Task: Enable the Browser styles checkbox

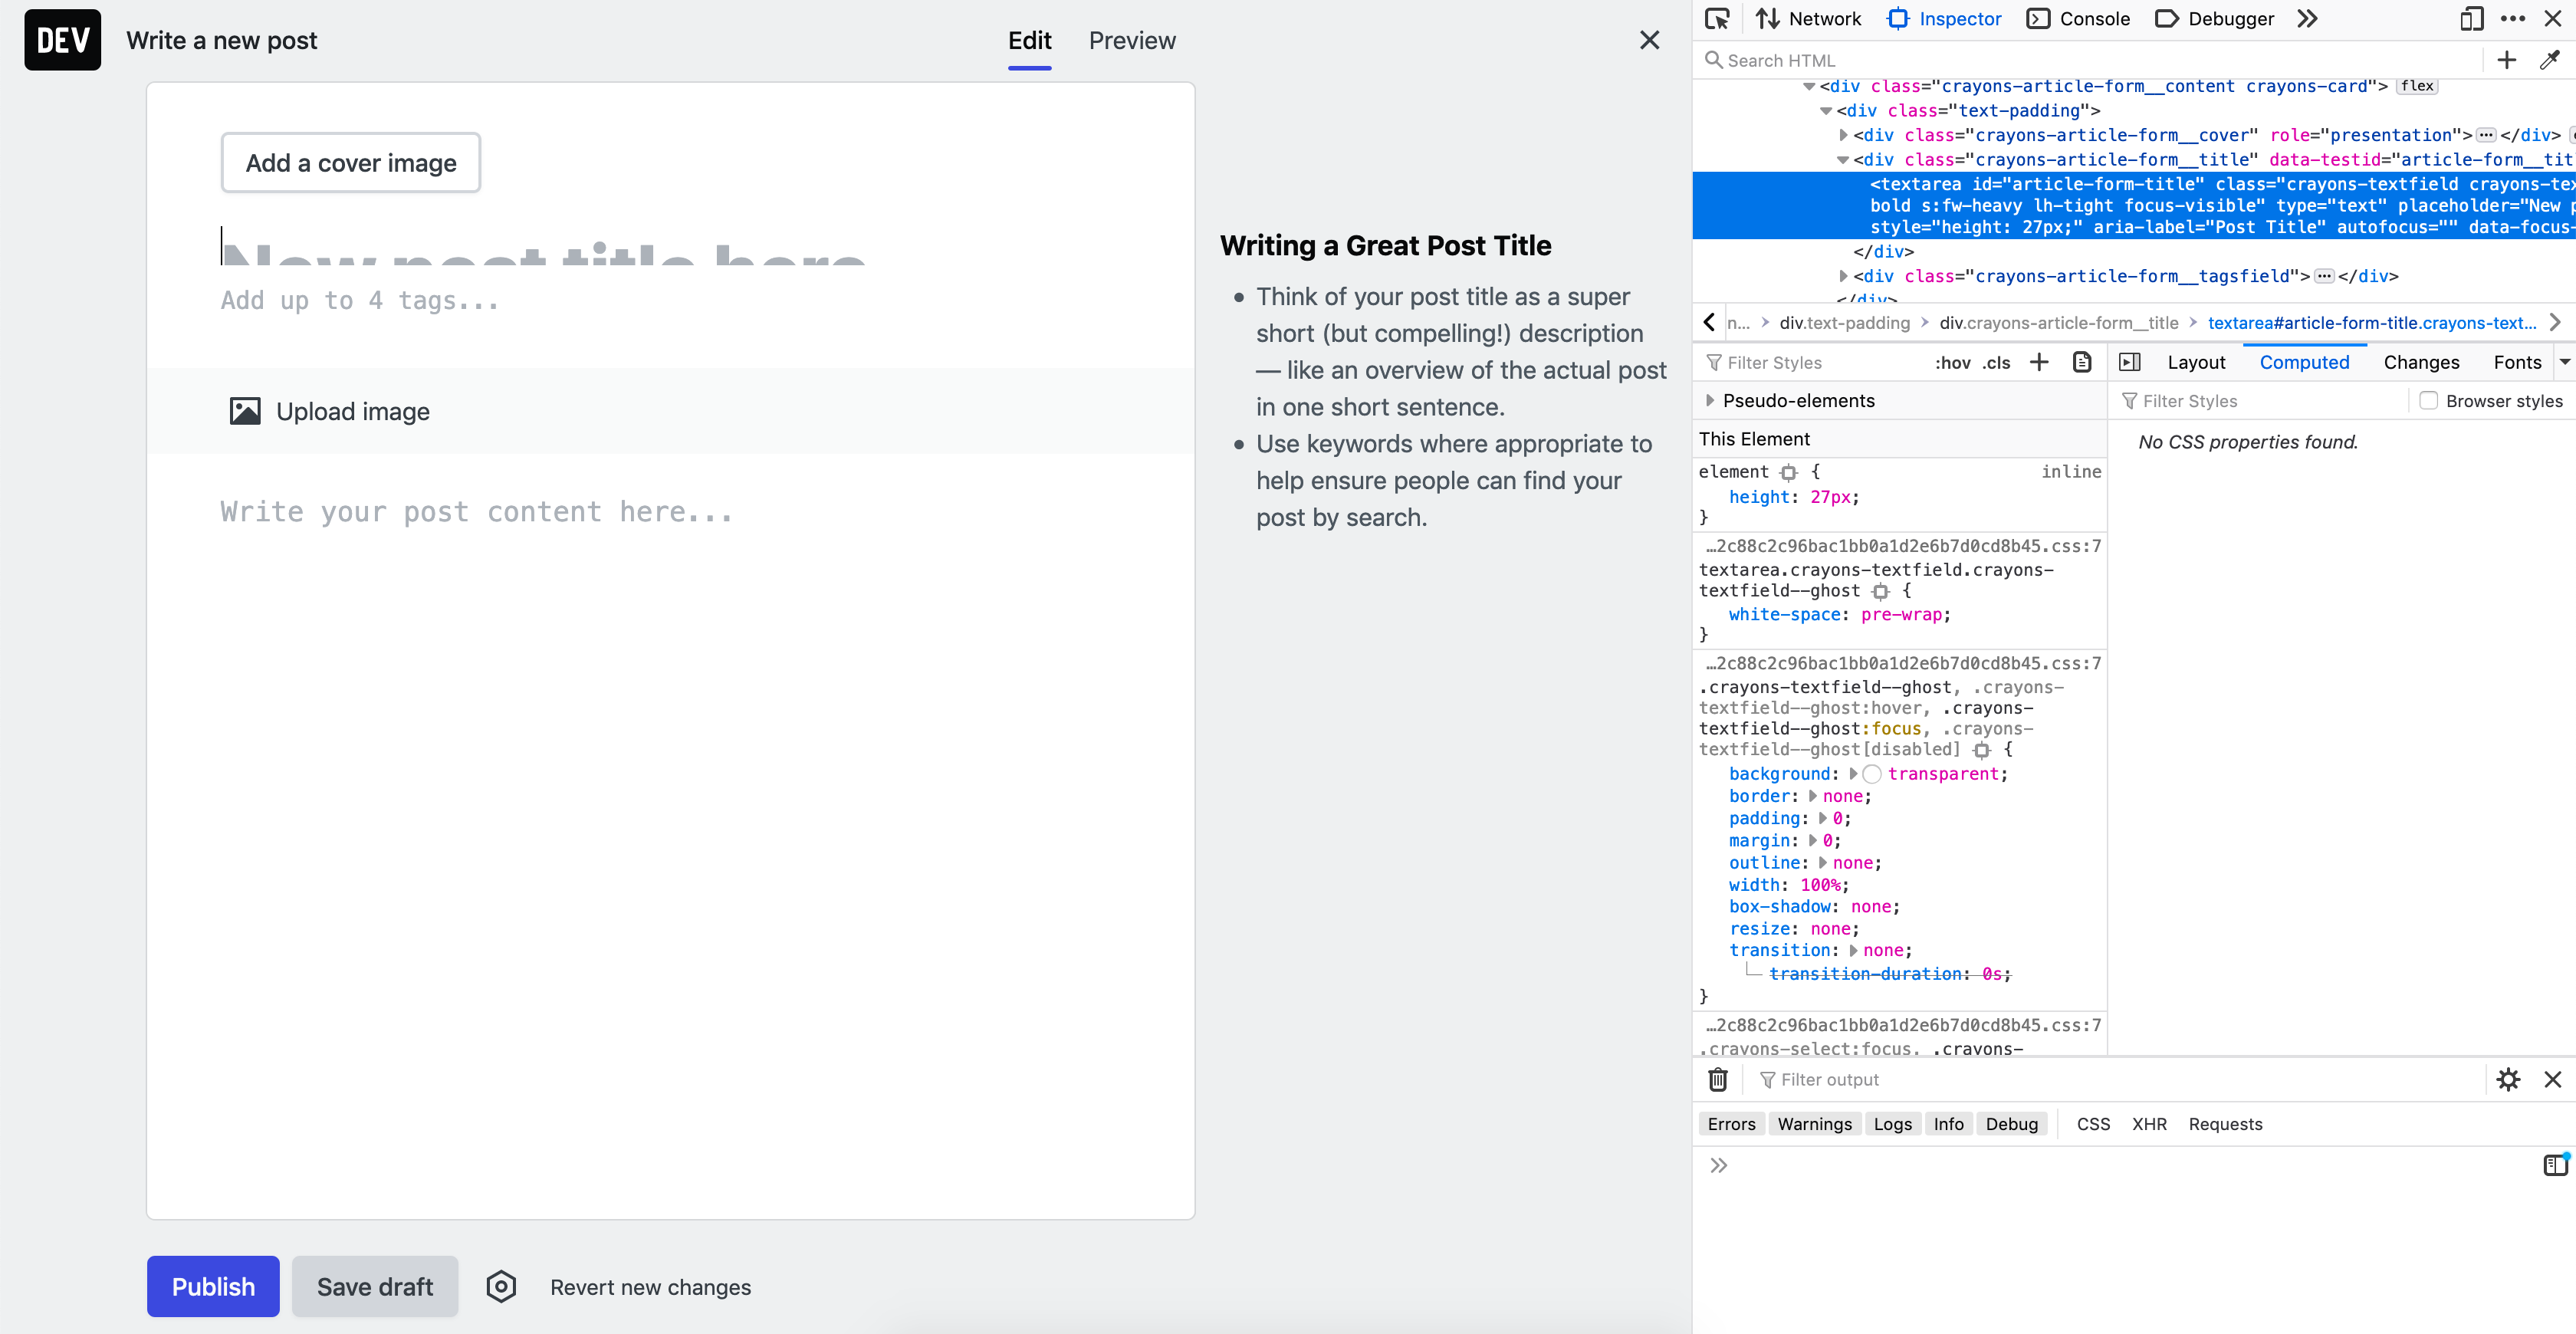Action: (2428, 400)
